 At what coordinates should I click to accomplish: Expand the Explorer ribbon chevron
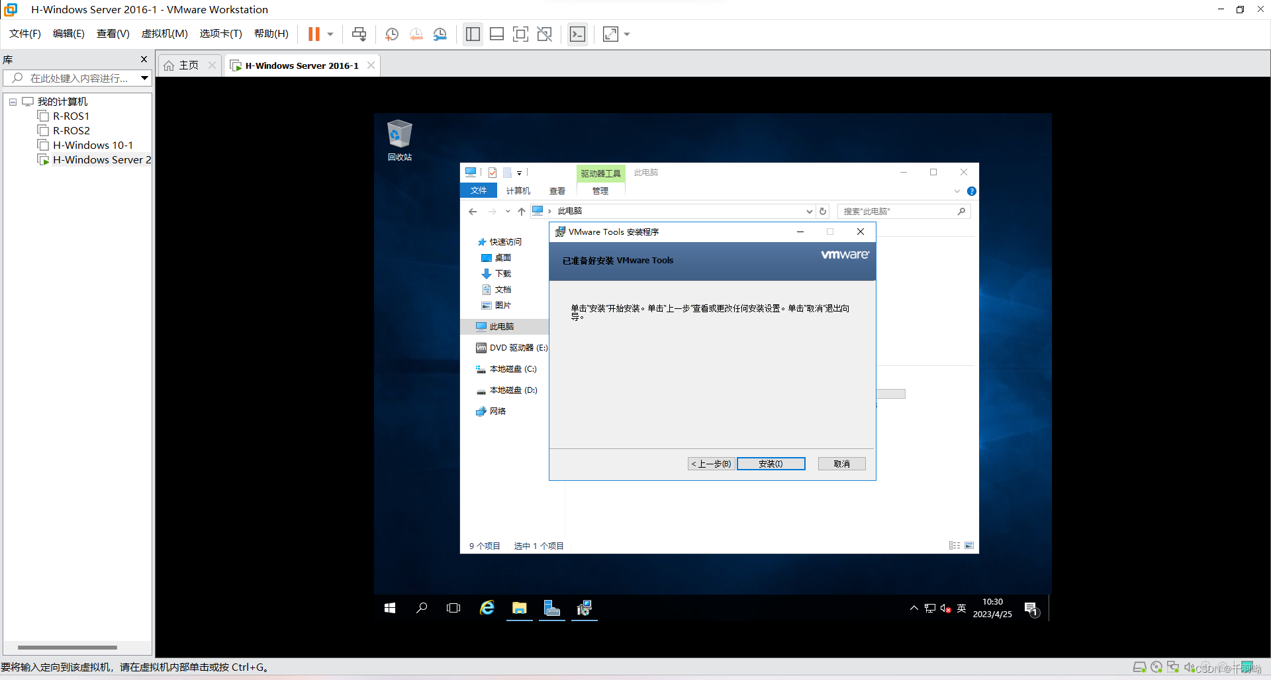(x=957, y=191)
